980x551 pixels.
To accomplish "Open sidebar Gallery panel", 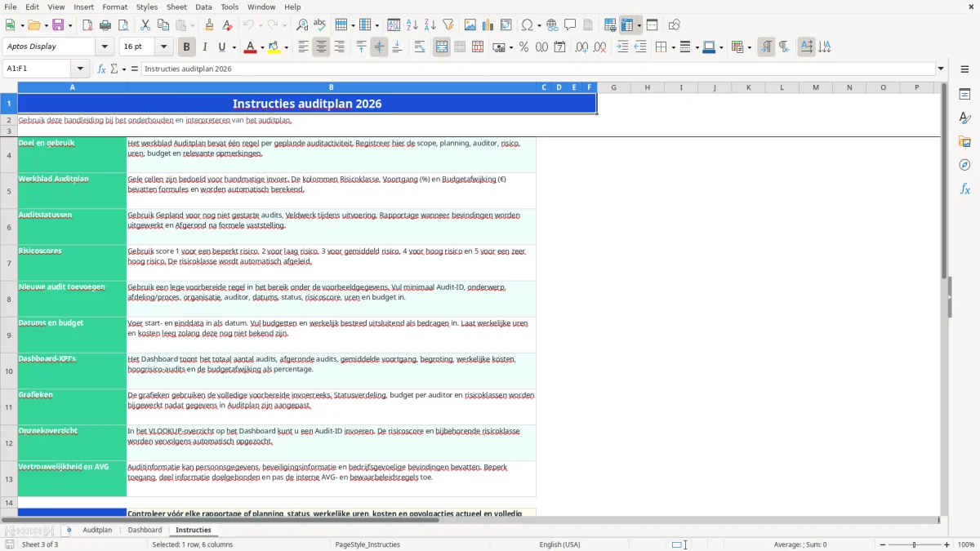I will click(964, 141).
